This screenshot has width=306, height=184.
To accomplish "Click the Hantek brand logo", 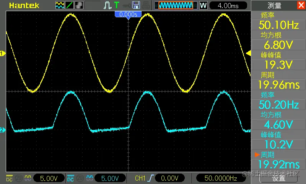I will click(x=24, y=5).
